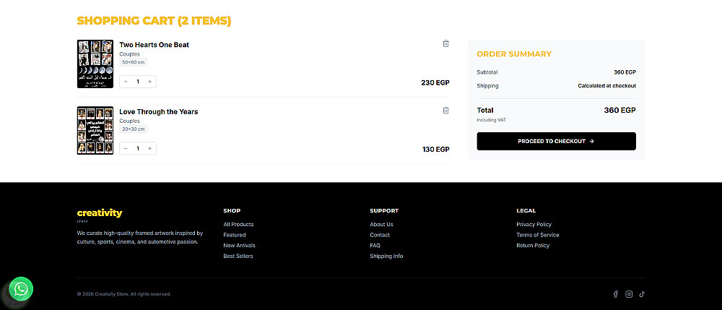Open the FAQ support link
The height and width of the screenshot is (310, 722).
(x=375, y=246)
